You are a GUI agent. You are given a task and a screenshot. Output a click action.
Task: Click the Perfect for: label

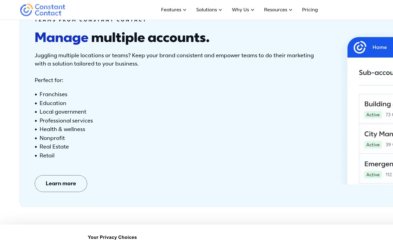49,80
